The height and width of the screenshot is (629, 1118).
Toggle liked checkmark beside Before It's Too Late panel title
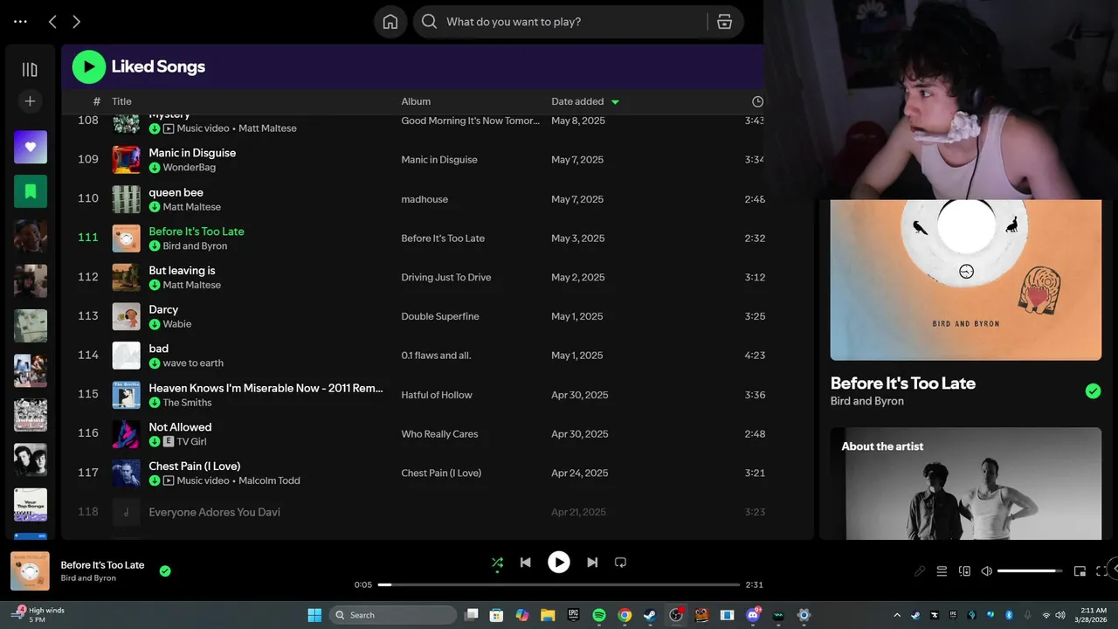1093,391
